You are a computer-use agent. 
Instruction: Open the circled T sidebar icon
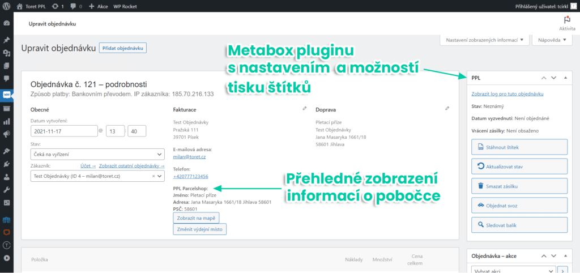[x=6, y=245]
